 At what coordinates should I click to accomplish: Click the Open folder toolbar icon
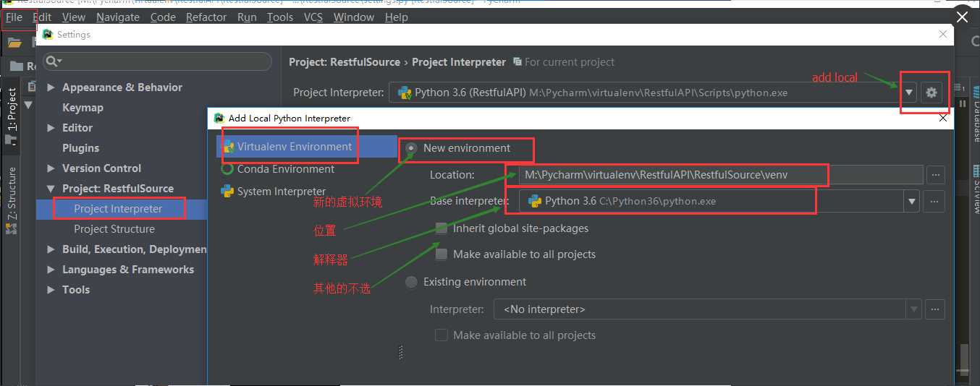point(14,43)
